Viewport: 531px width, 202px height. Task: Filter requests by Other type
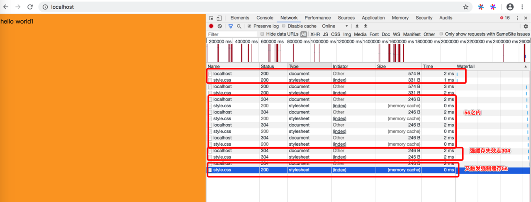429,34
